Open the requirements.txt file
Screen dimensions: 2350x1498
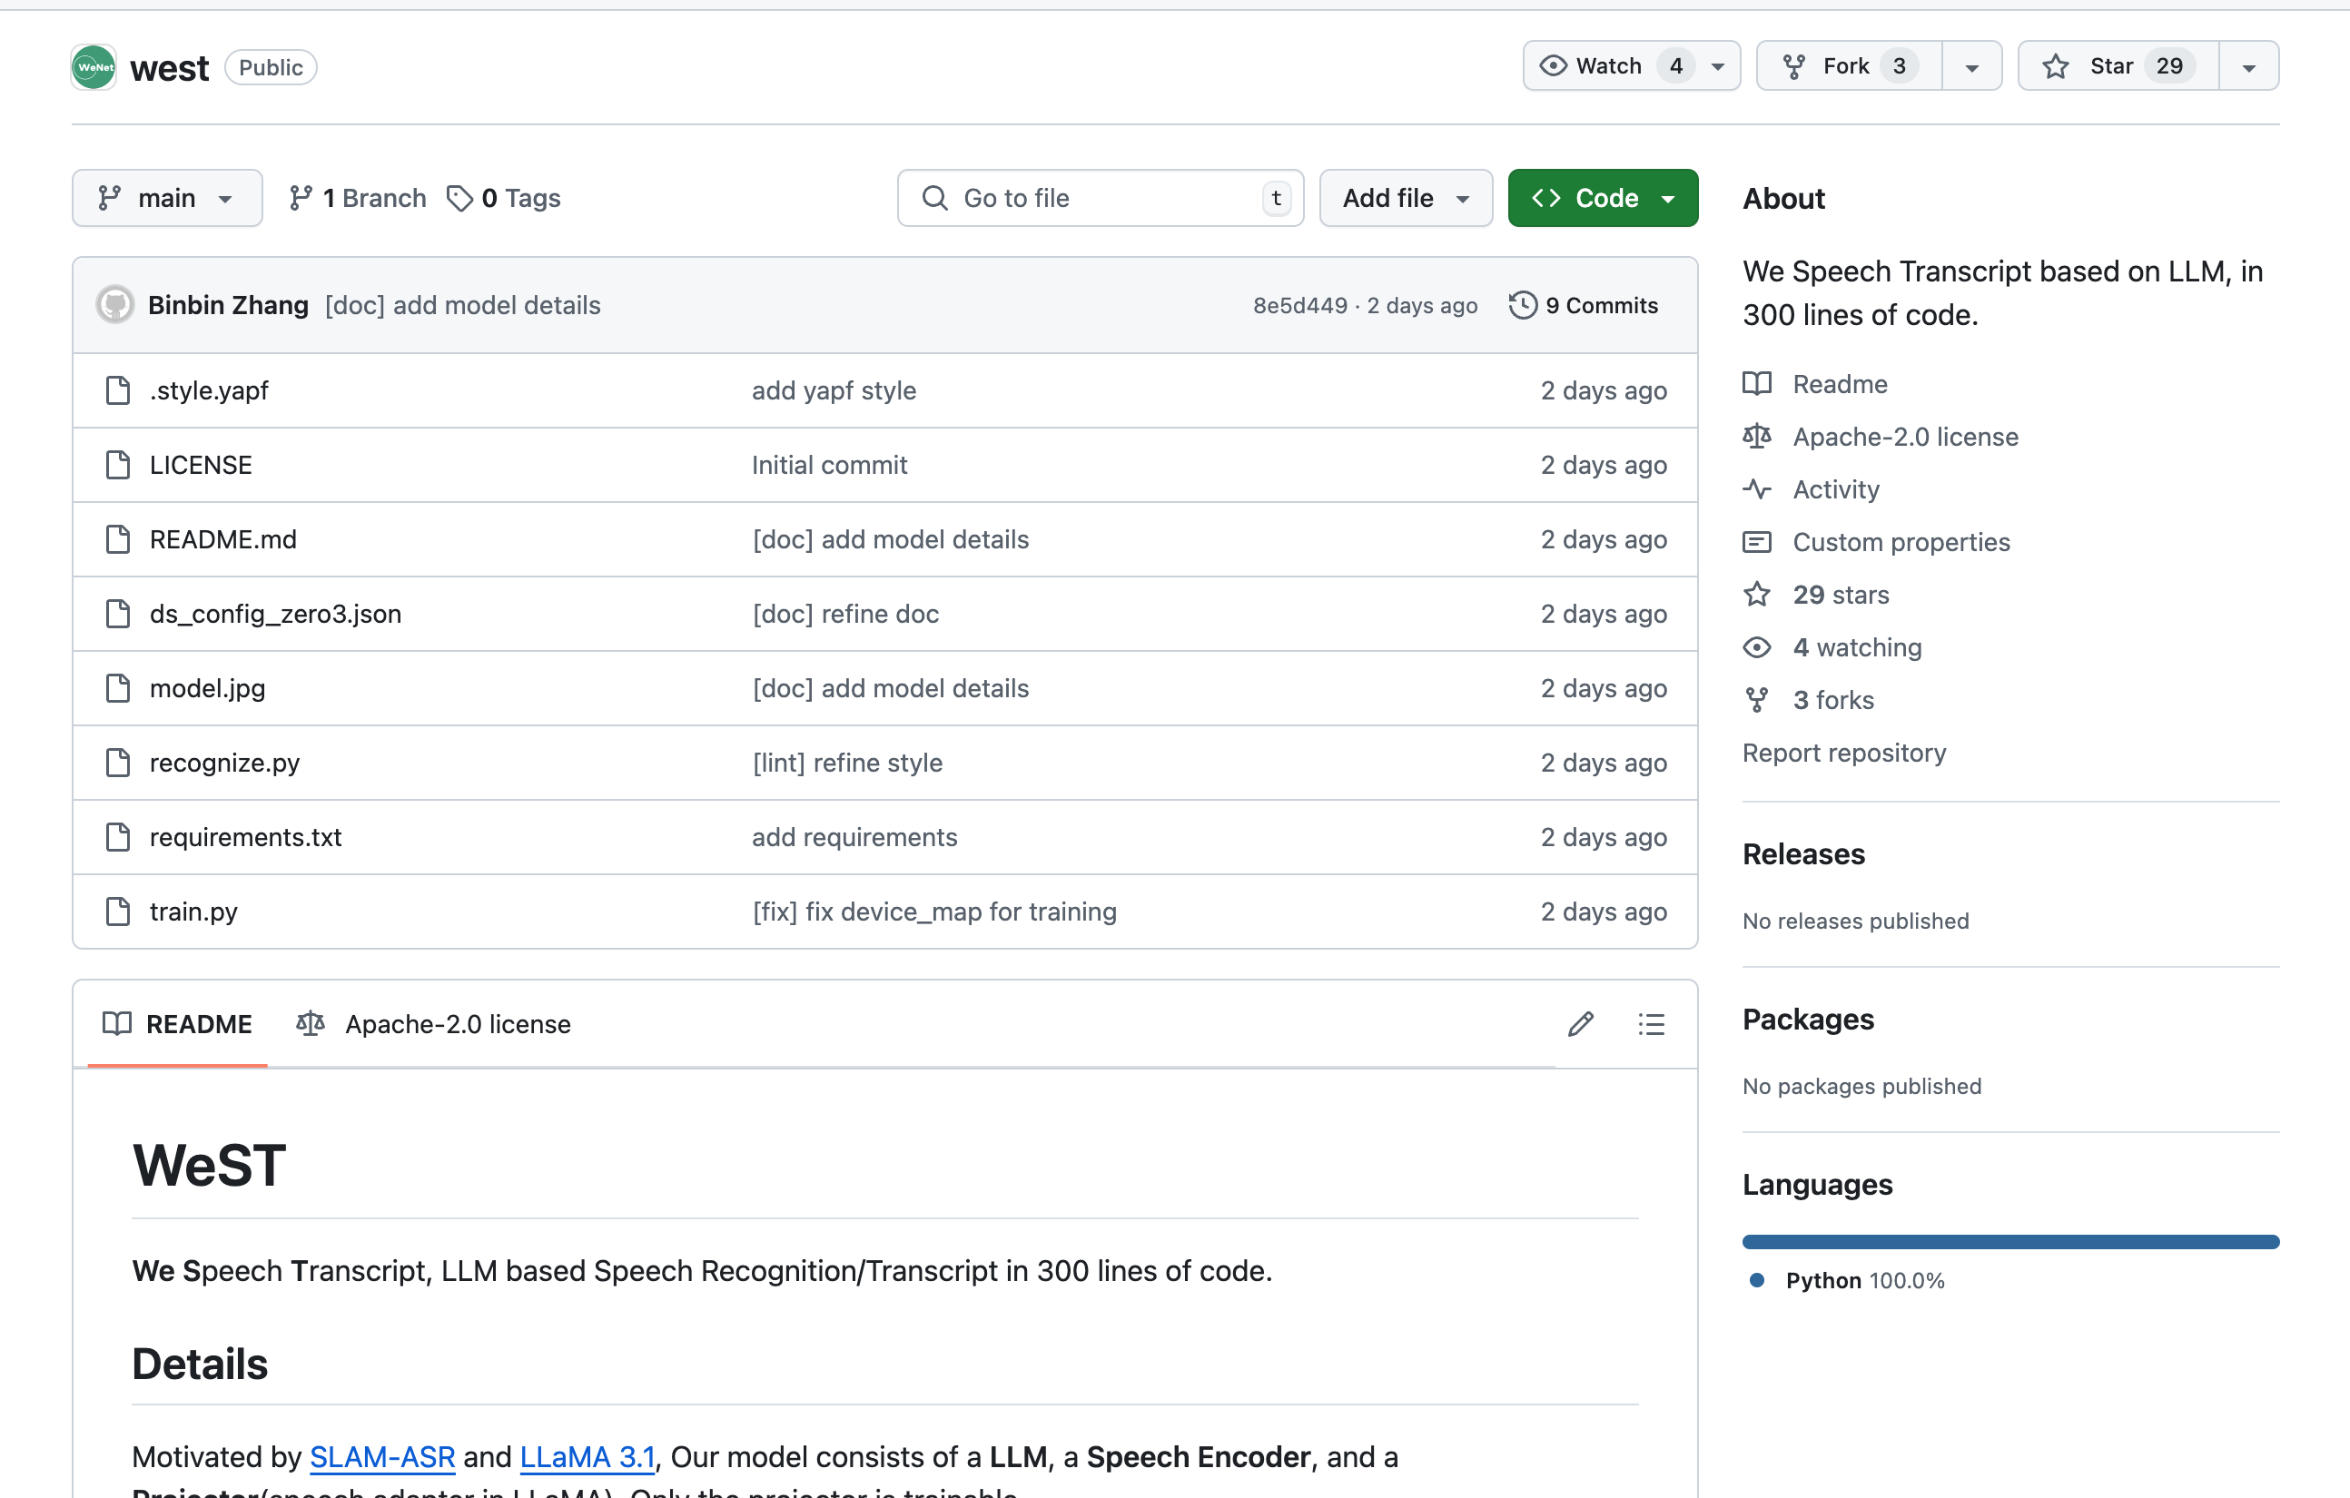coord(245,836)
